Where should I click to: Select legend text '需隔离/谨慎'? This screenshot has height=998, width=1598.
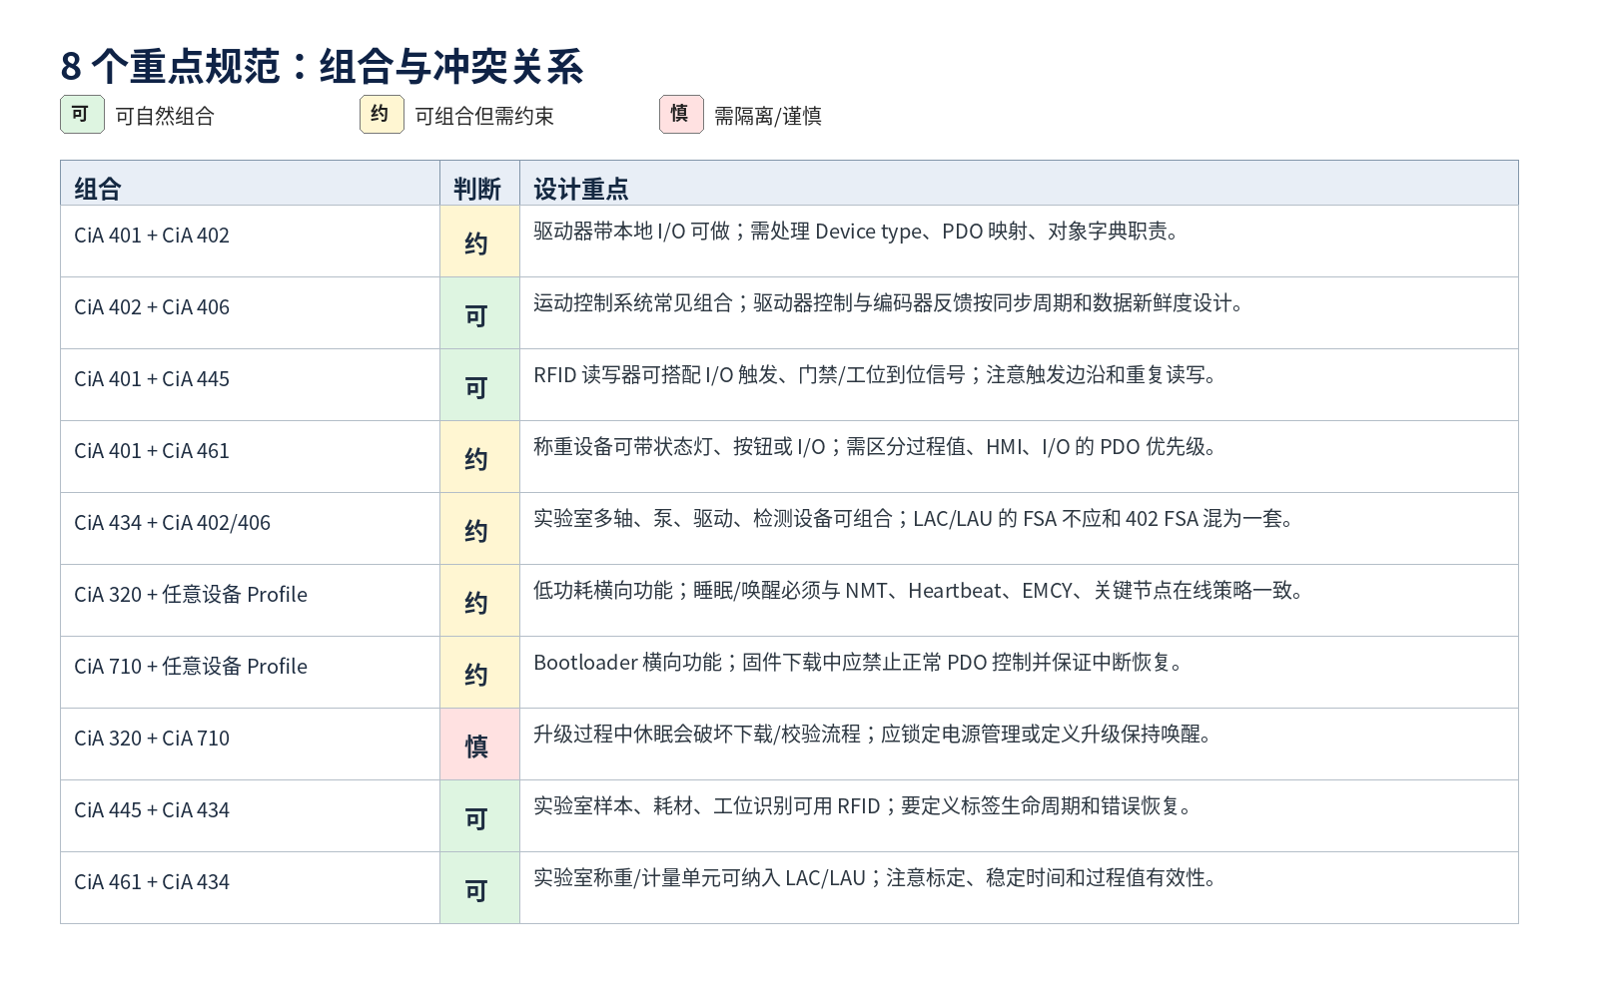click(x=768, y=116)
